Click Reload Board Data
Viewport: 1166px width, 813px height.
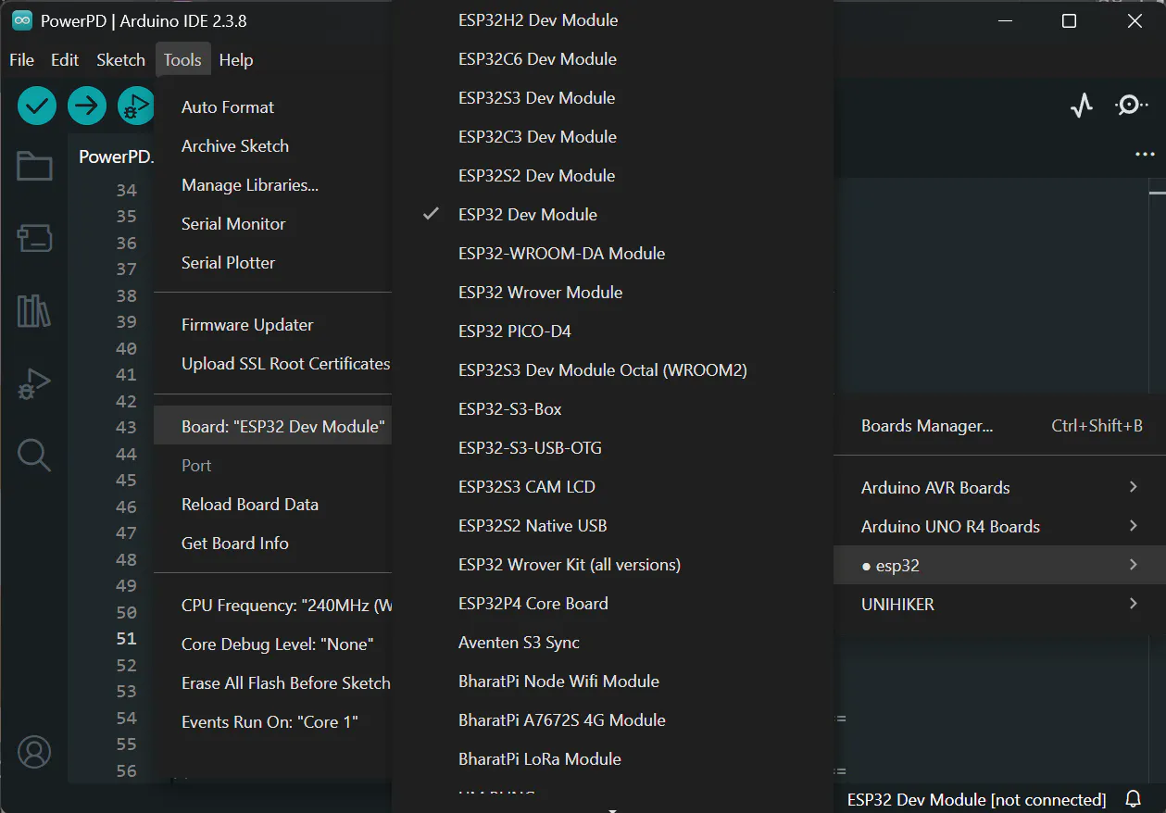point(273,505)
